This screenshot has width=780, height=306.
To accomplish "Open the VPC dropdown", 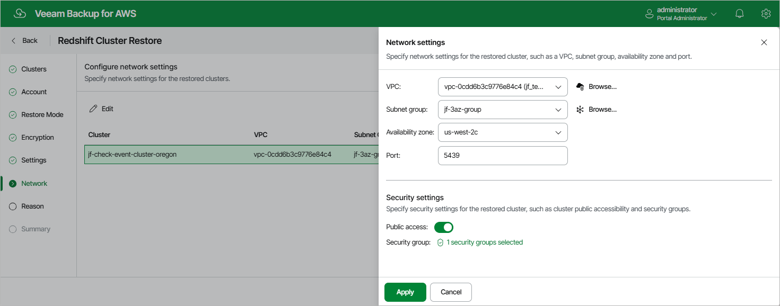I will [x=503, y=87].
